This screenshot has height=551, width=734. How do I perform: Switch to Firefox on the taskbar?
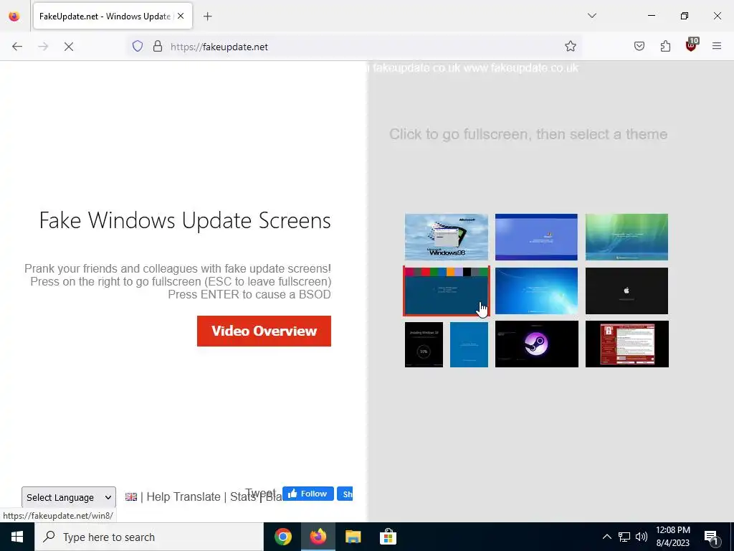(x=318, y=537)
